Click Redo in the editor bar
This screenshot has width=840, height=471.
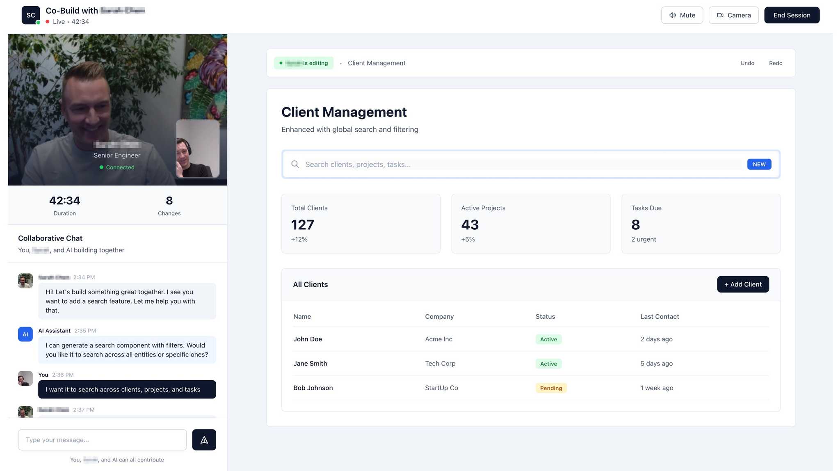(775, 63)
